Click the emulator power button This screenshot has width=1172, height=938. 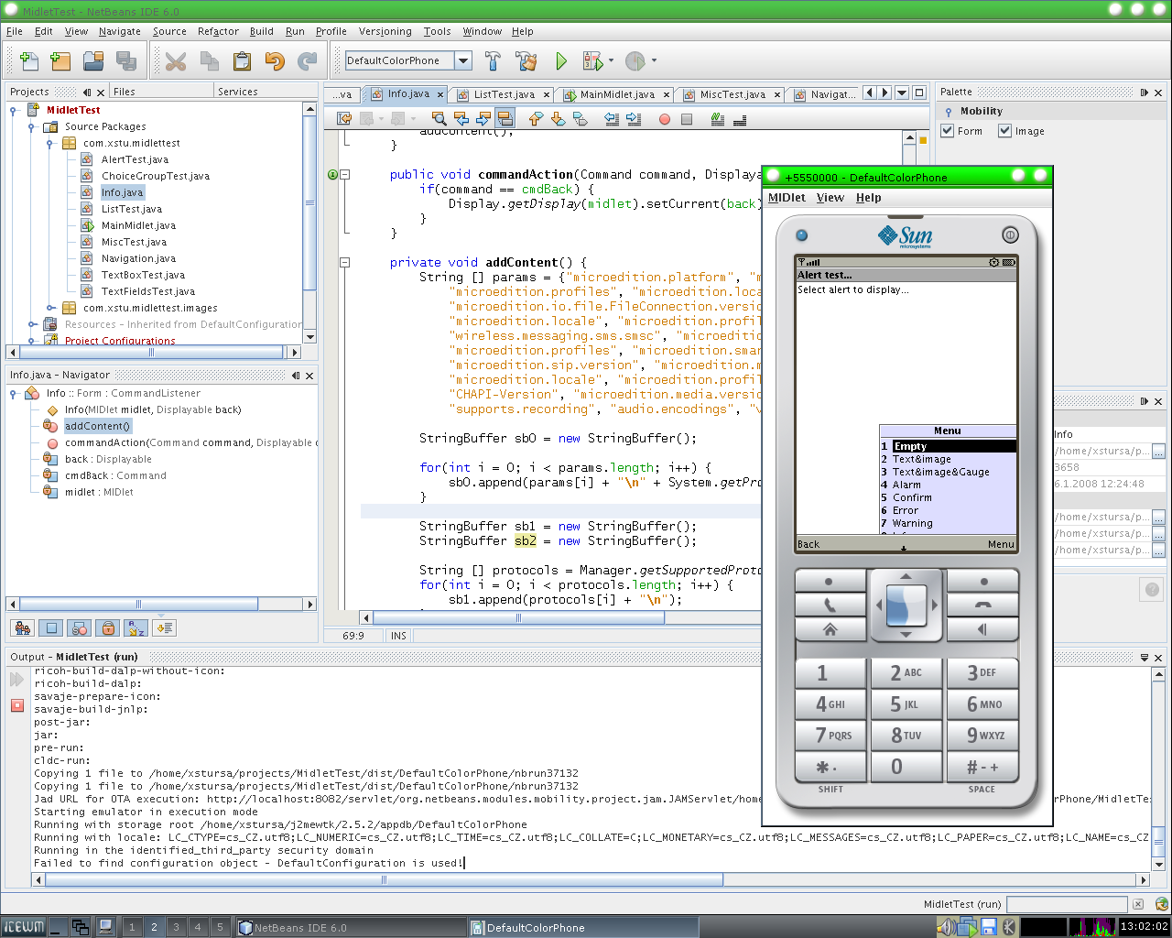point(1010,234)
